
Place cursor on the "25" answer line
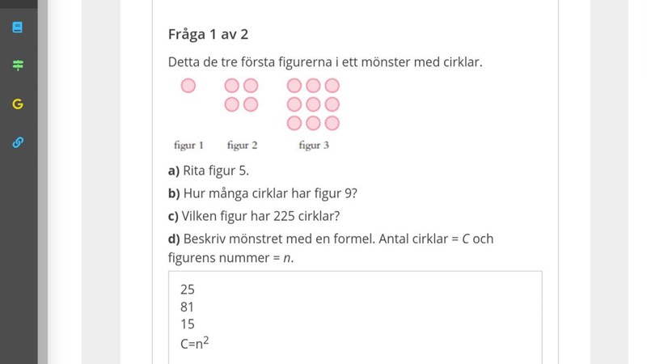coord(188,289)
